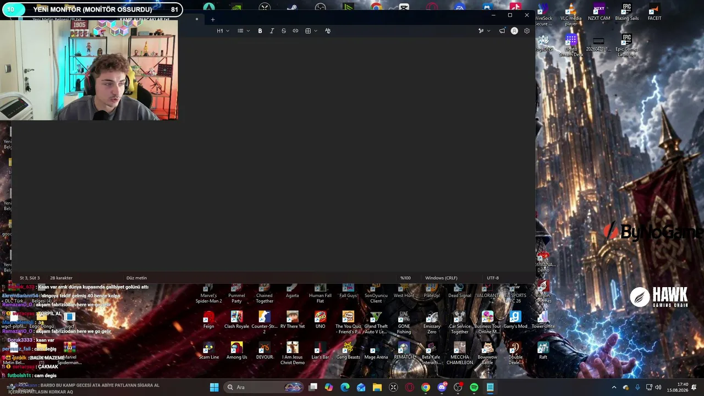
Task: Select the Feign desktop shortcut
Action: (x=208, y=320)
